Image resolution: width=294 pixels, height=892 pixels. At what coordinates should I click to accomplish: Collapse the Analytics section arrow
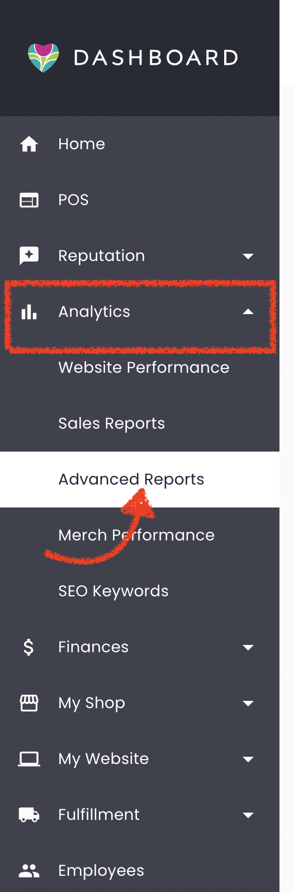pyautogui.click(x=248, y=312)
